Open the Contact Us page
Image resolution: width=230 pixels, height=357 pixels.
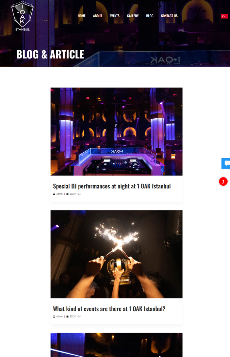(169, 16)
